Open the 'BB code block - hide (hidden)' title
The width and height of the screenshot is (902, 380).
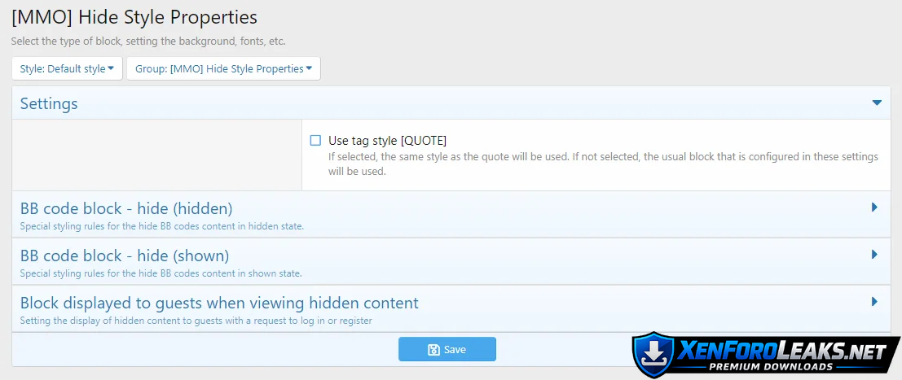coord(126,208)
